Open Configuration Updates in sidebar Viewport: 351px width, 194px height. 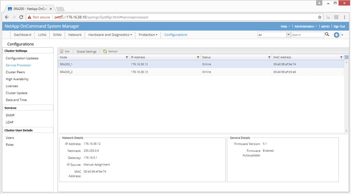22,58
